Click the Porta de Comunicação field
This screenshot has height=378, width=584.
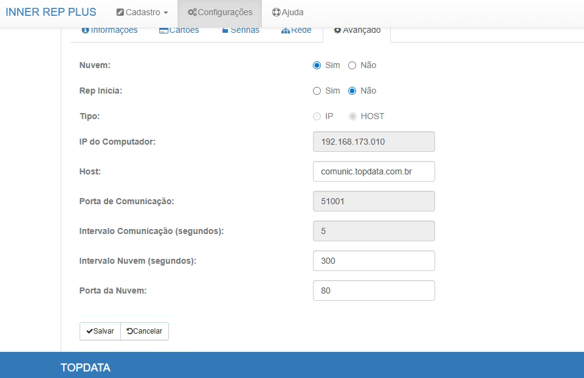[374, 201]
